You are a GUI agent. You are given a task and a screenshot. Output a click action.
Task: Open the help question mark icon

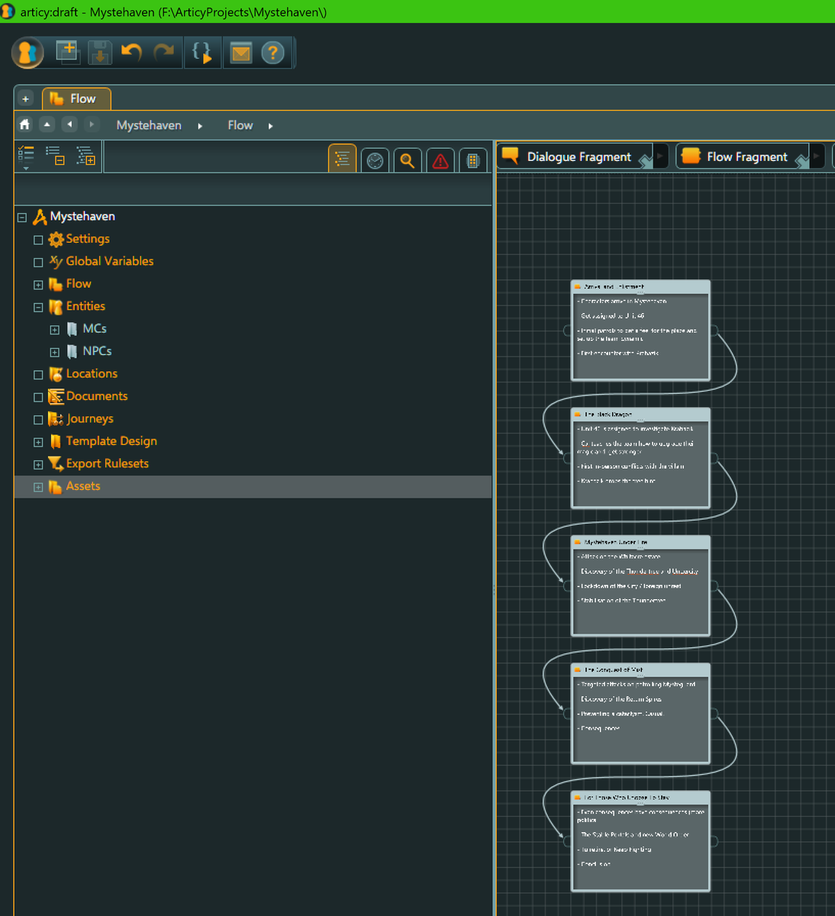point(272,53)
